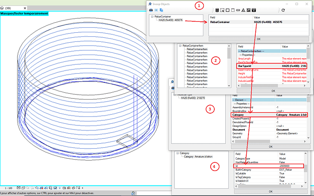Open the 1 : 100 view scale selector
The width and height of the screenshot is (314, 196).
click(9, 188)
